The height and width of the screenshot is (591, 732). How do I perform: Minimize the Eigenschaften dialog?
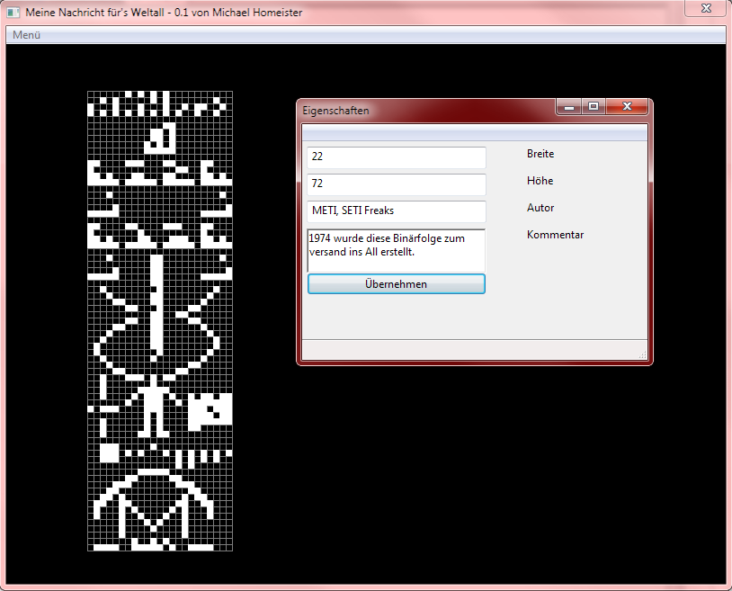pos(568,107)
